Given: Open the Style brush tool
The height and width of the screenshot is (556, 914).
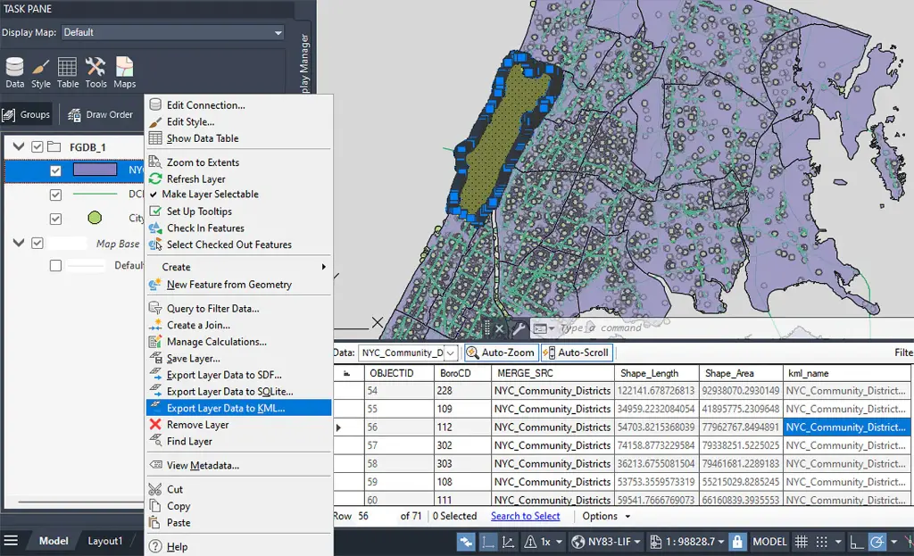Looking at the screenshot, I should (x=41, y=72).
